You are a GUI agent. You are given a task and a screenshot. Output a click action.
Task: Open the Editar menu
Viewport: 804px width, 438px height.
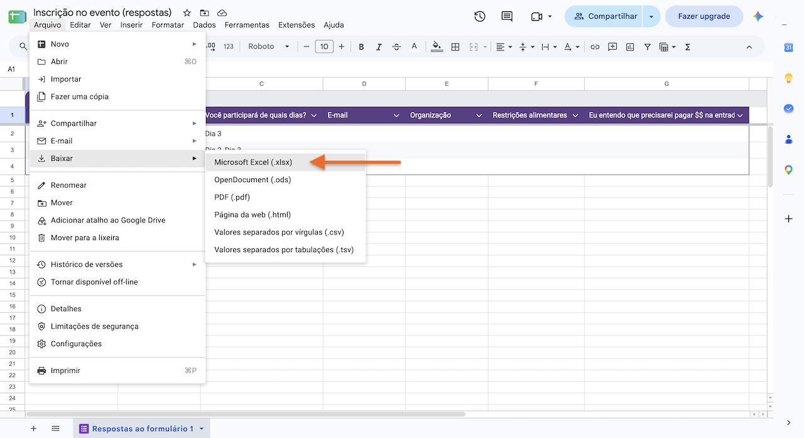click(x=80, y=25)
